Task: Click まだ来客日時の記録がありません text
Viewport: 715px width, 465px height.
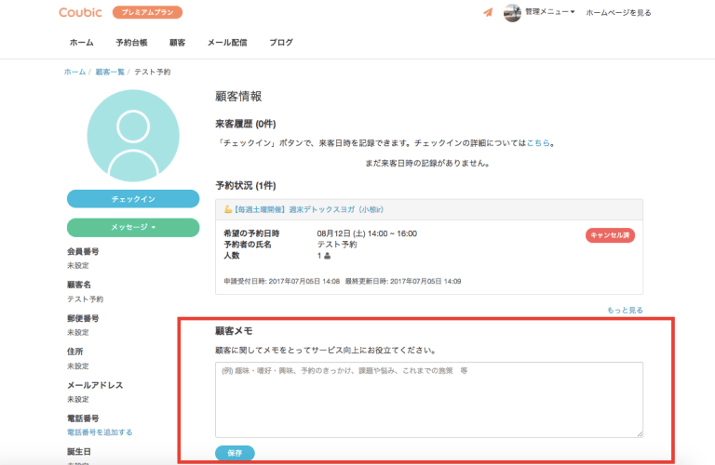Action: coord(427,163)
